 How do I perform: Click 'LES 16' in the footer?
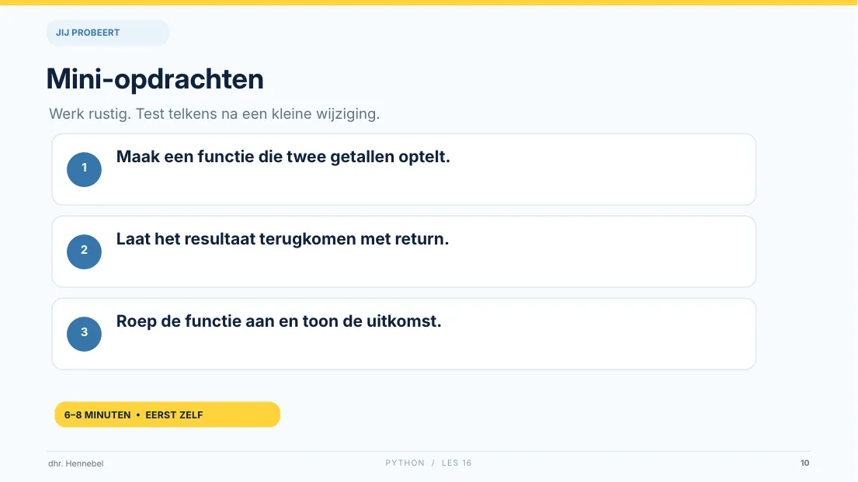click(457, 463)
